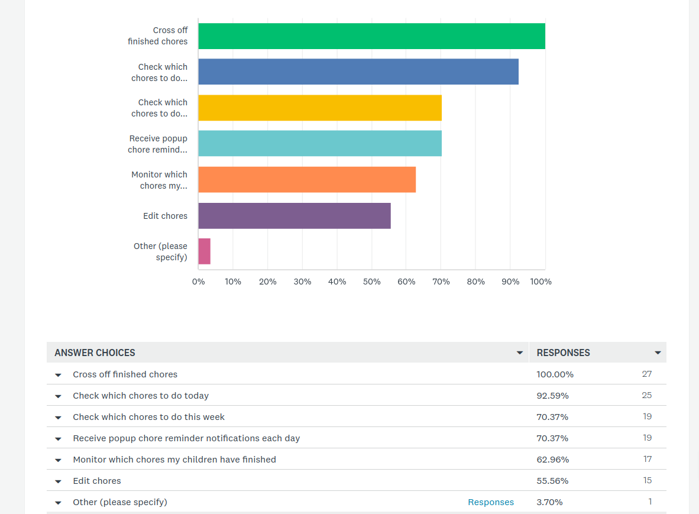Expand options arrow beside Cross off finished chores
Image resolution: width=699 pixels, height=514 pixels.
pos(58,375)
